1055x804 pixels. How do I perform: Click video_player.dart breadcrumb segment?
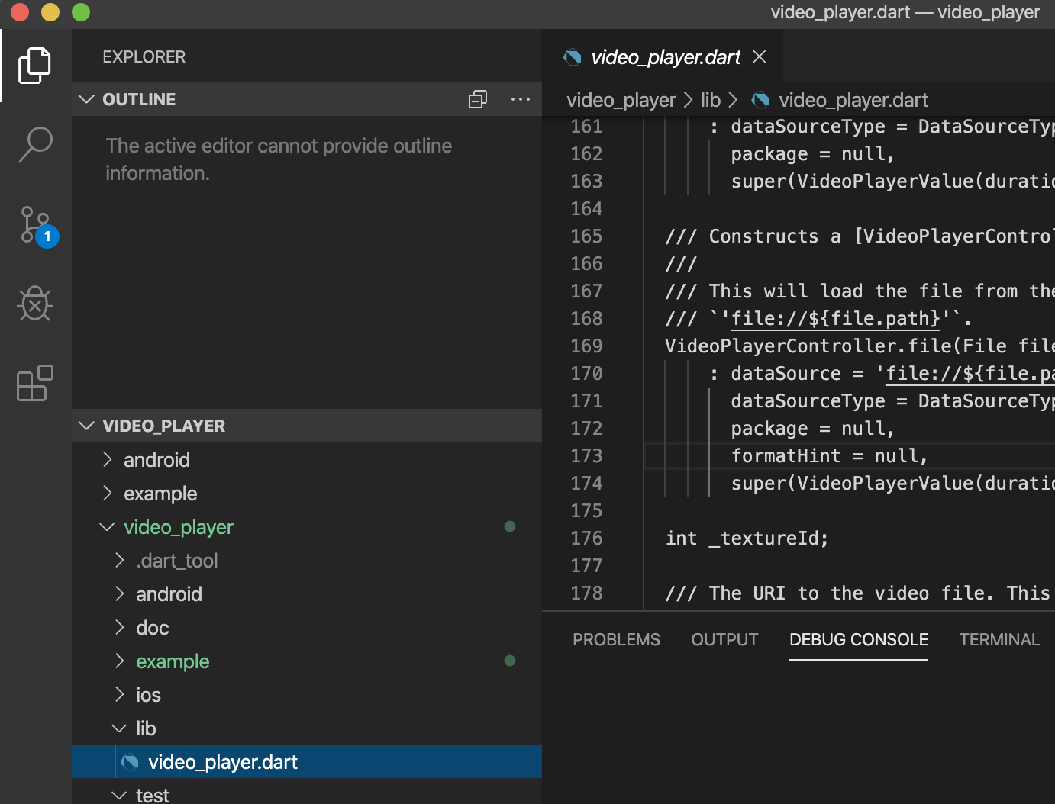click(x=853, y=100)
